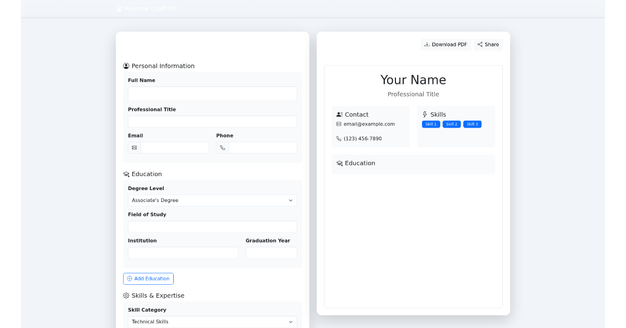Click the Full Name input field
Viewport: 626px width, 328px height.
212,94
